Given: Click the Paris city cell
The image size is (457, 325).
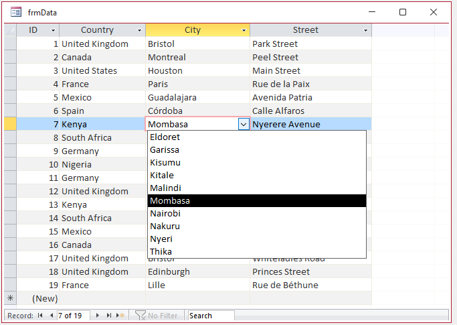Looking at the screenshot, I should pyautogui.click(x=197, y=84).
